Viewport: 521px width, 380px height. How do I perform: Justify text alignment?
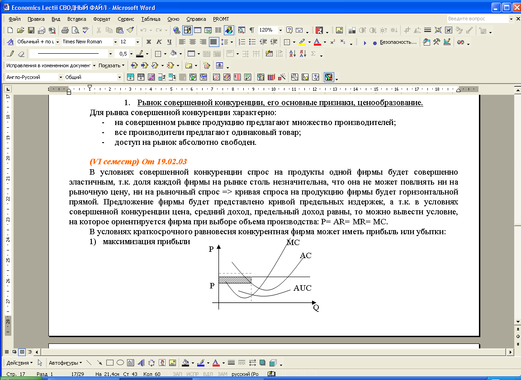(x=213, y=42)
